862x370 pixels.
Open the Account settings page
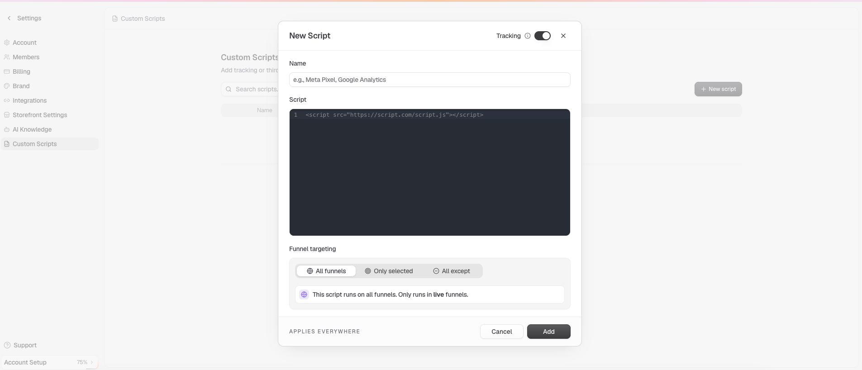[50, 43]
